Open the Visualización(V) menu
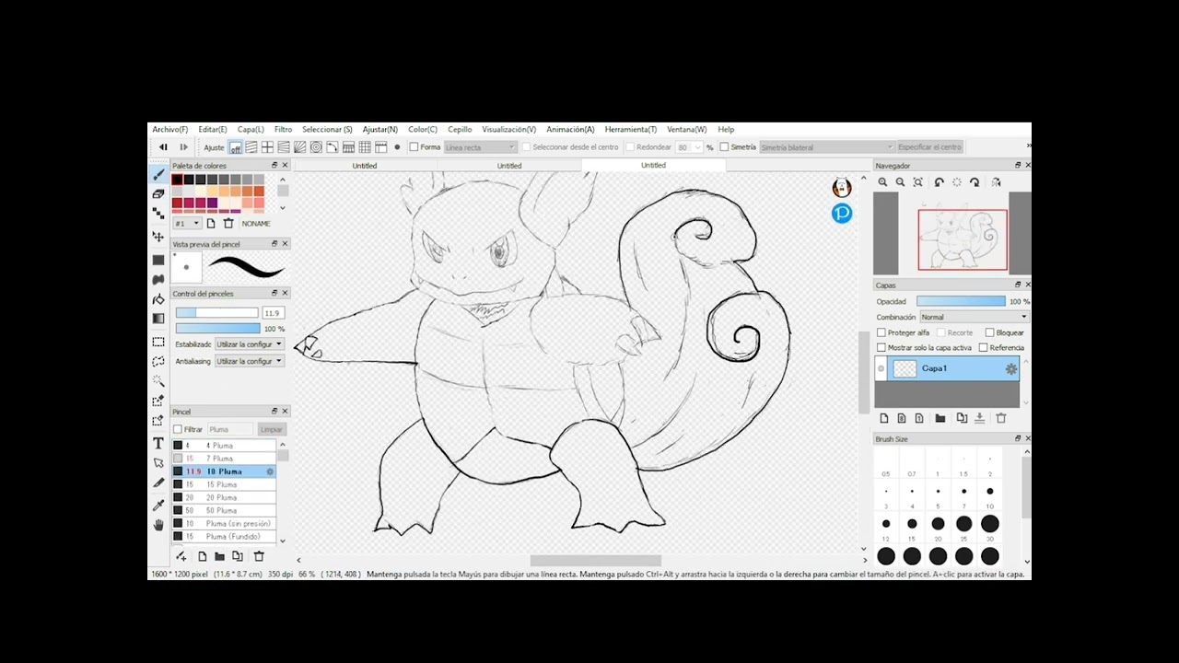The width and height of the screenshot is (1179, 663). pyautogui.click(x=508, y=130)
